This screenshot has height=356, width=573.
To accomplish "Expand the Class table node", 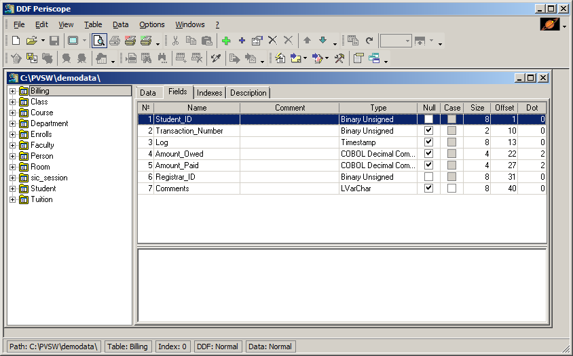I will [12, 102].
